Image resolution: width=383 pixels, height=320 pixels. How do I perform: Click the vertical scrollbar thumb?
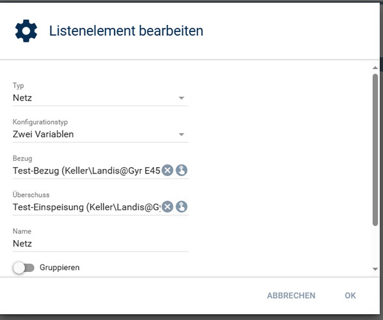pyautogui.click(x=375, y=150)
